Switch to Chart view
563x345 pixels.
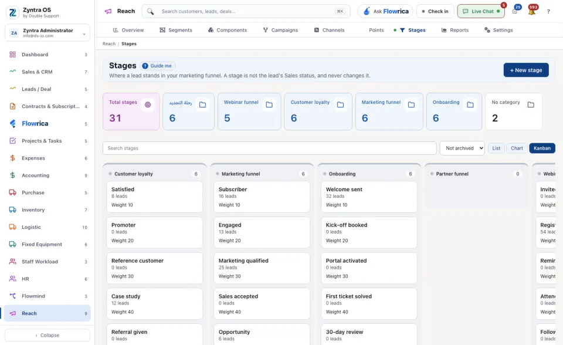click(x=517, y=148)
